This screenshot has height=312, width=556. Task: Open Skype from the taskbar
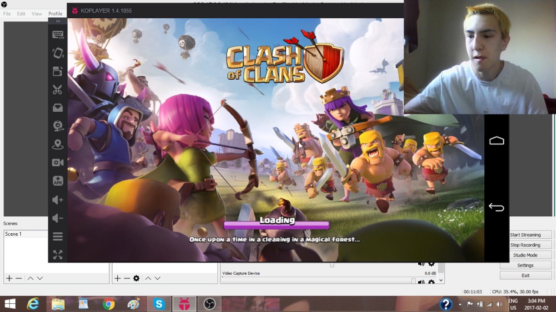click(x=159, y=304)
